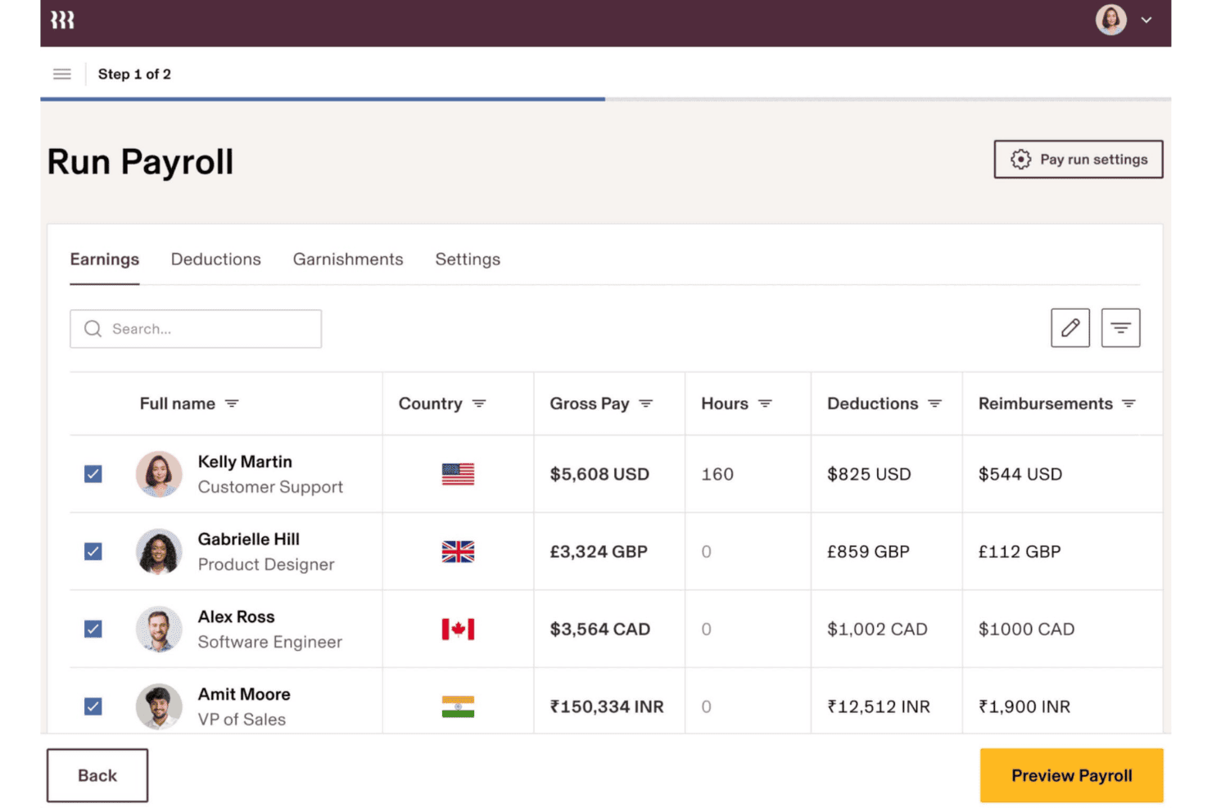This screenshot has width=1212, height=808.
Task: Open the table filter icon button
Action: pyautogui.click(x=1120, y=327)
